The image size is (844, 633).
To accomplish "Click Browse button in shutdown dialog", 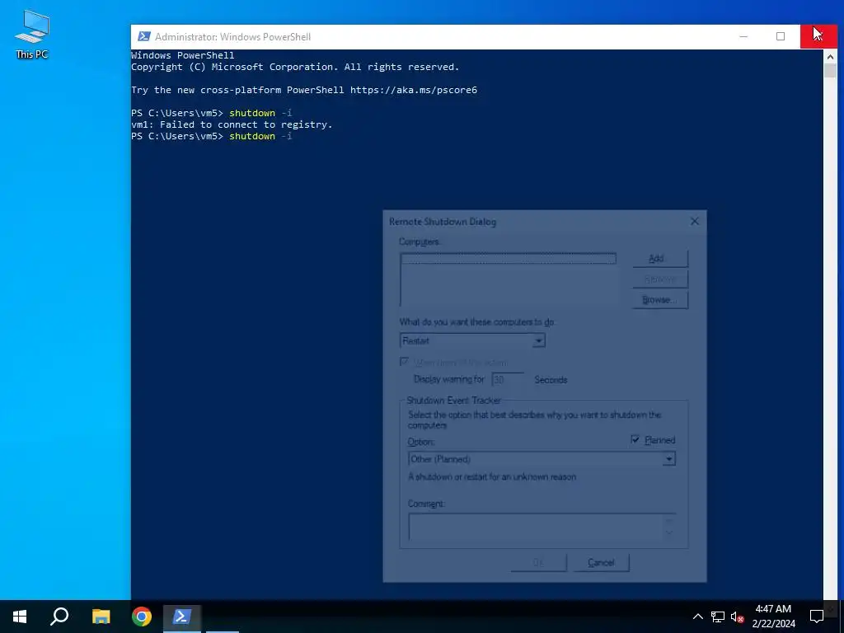I will [x=660, y=300].
